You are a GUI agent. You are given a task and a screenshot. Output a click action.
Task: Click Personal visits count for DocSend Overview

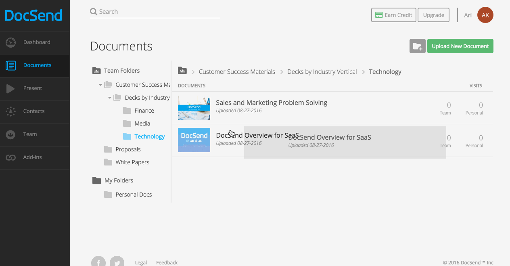point(481,138)
